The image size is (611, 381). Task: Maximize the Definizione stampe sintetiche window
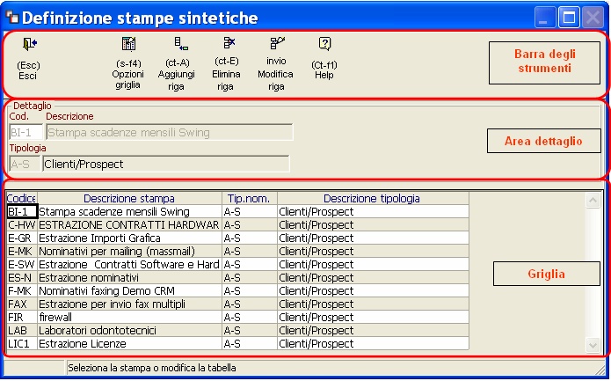point(570,18)
